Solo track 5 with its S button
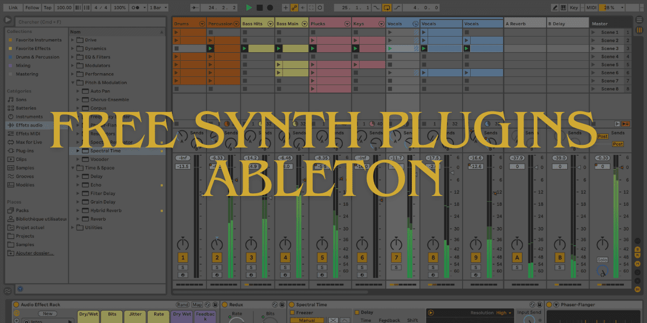Viewport: 647px width, 323px height. (x=322, y=268)
